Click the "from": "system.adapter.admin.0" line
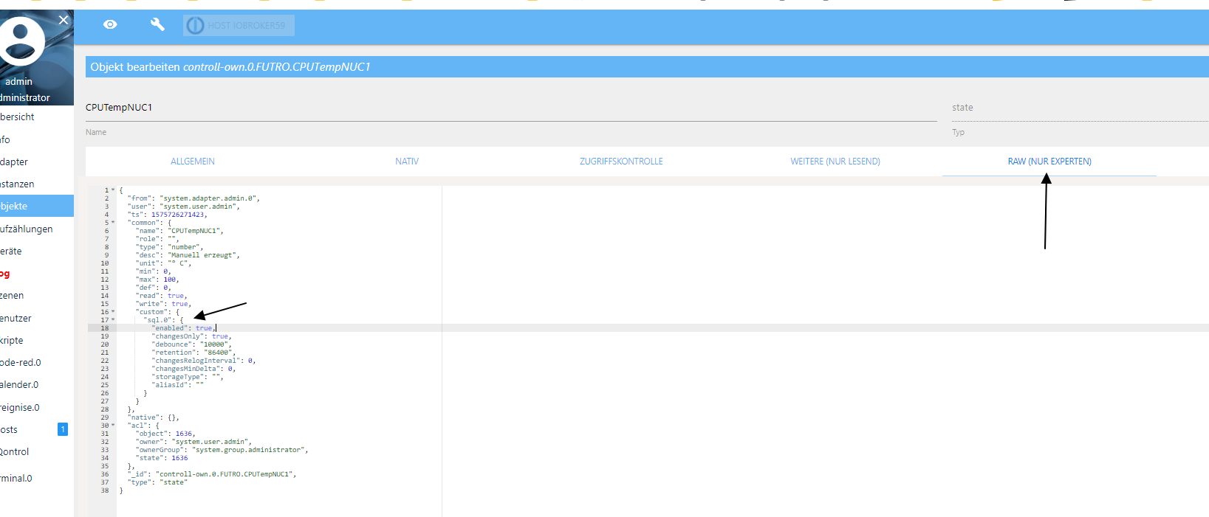Viewport: 1209px width, 517px height. tap(193, 198)
